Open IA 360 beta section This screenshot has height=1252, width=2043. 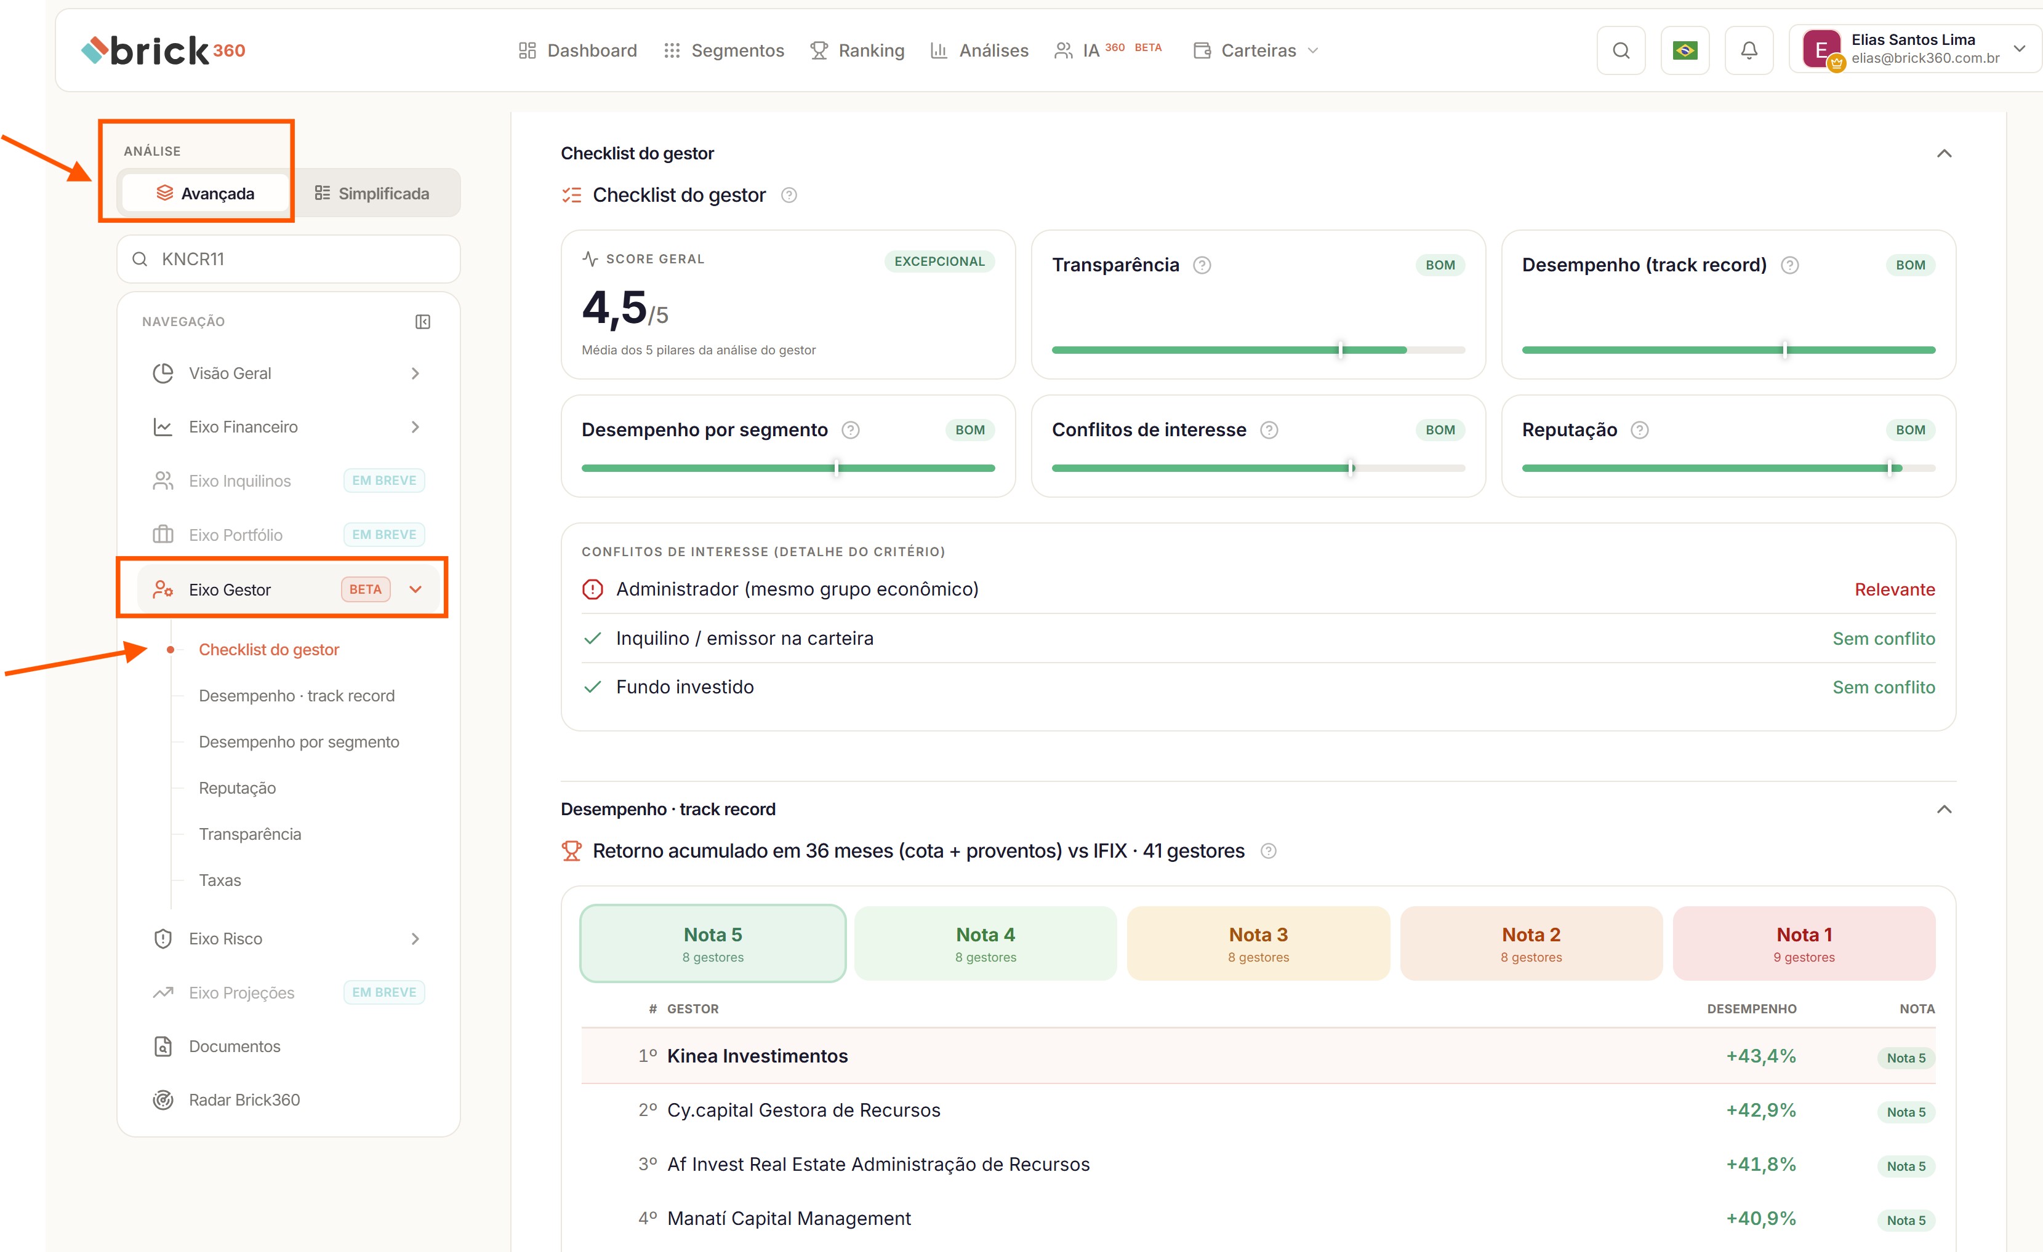tap(1108, 50)
